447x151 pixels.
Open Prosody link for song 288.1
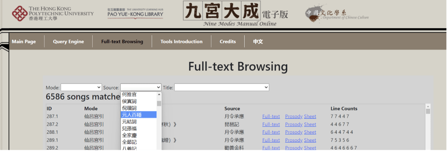[x=294, y=132]
